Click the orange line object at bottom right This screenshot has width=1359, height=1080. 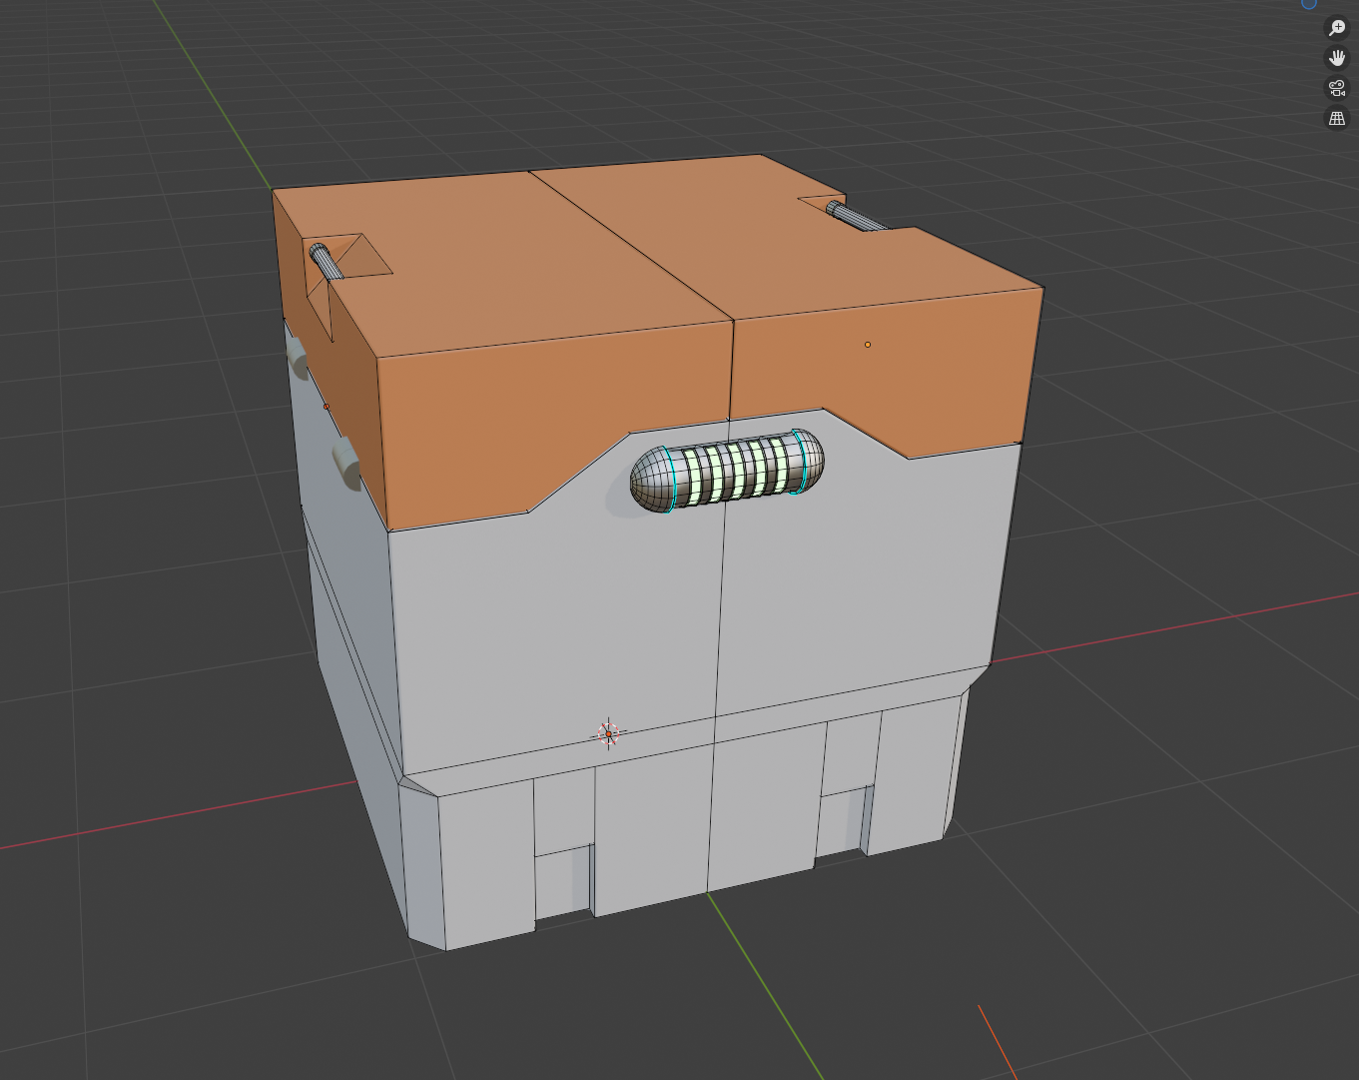click(x=997, y=1041)
